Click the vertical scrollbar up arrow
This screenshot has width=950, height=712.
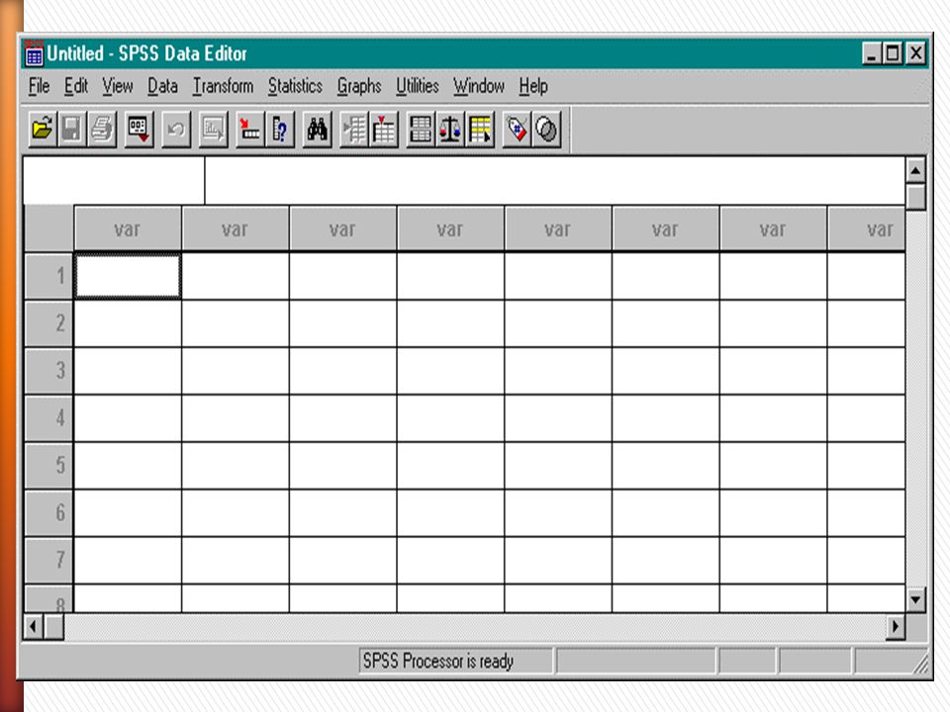coord(915,171)
